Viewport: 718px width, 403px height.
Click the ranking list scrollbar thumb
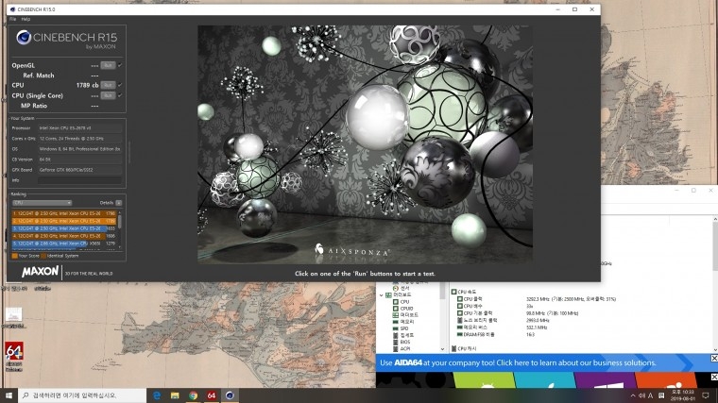pos(120,222)
